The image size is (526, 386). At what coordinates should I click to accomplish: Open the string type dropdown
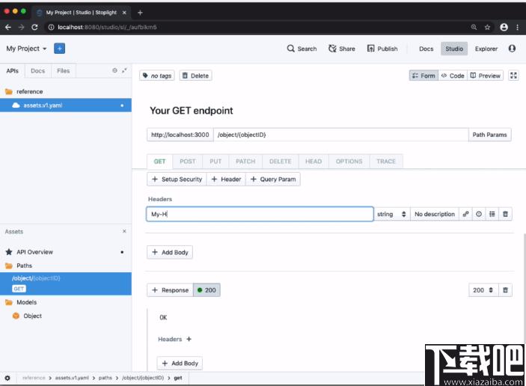[x=391, y=214]
